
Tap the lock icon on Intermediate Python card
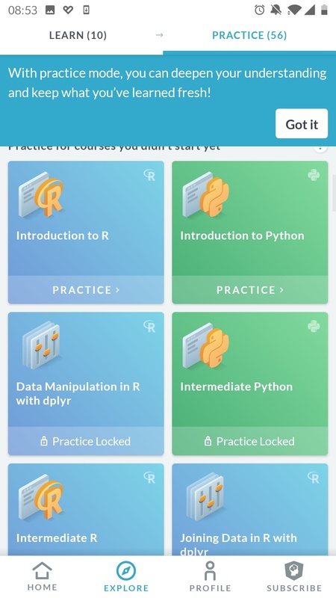coord(208,441)
